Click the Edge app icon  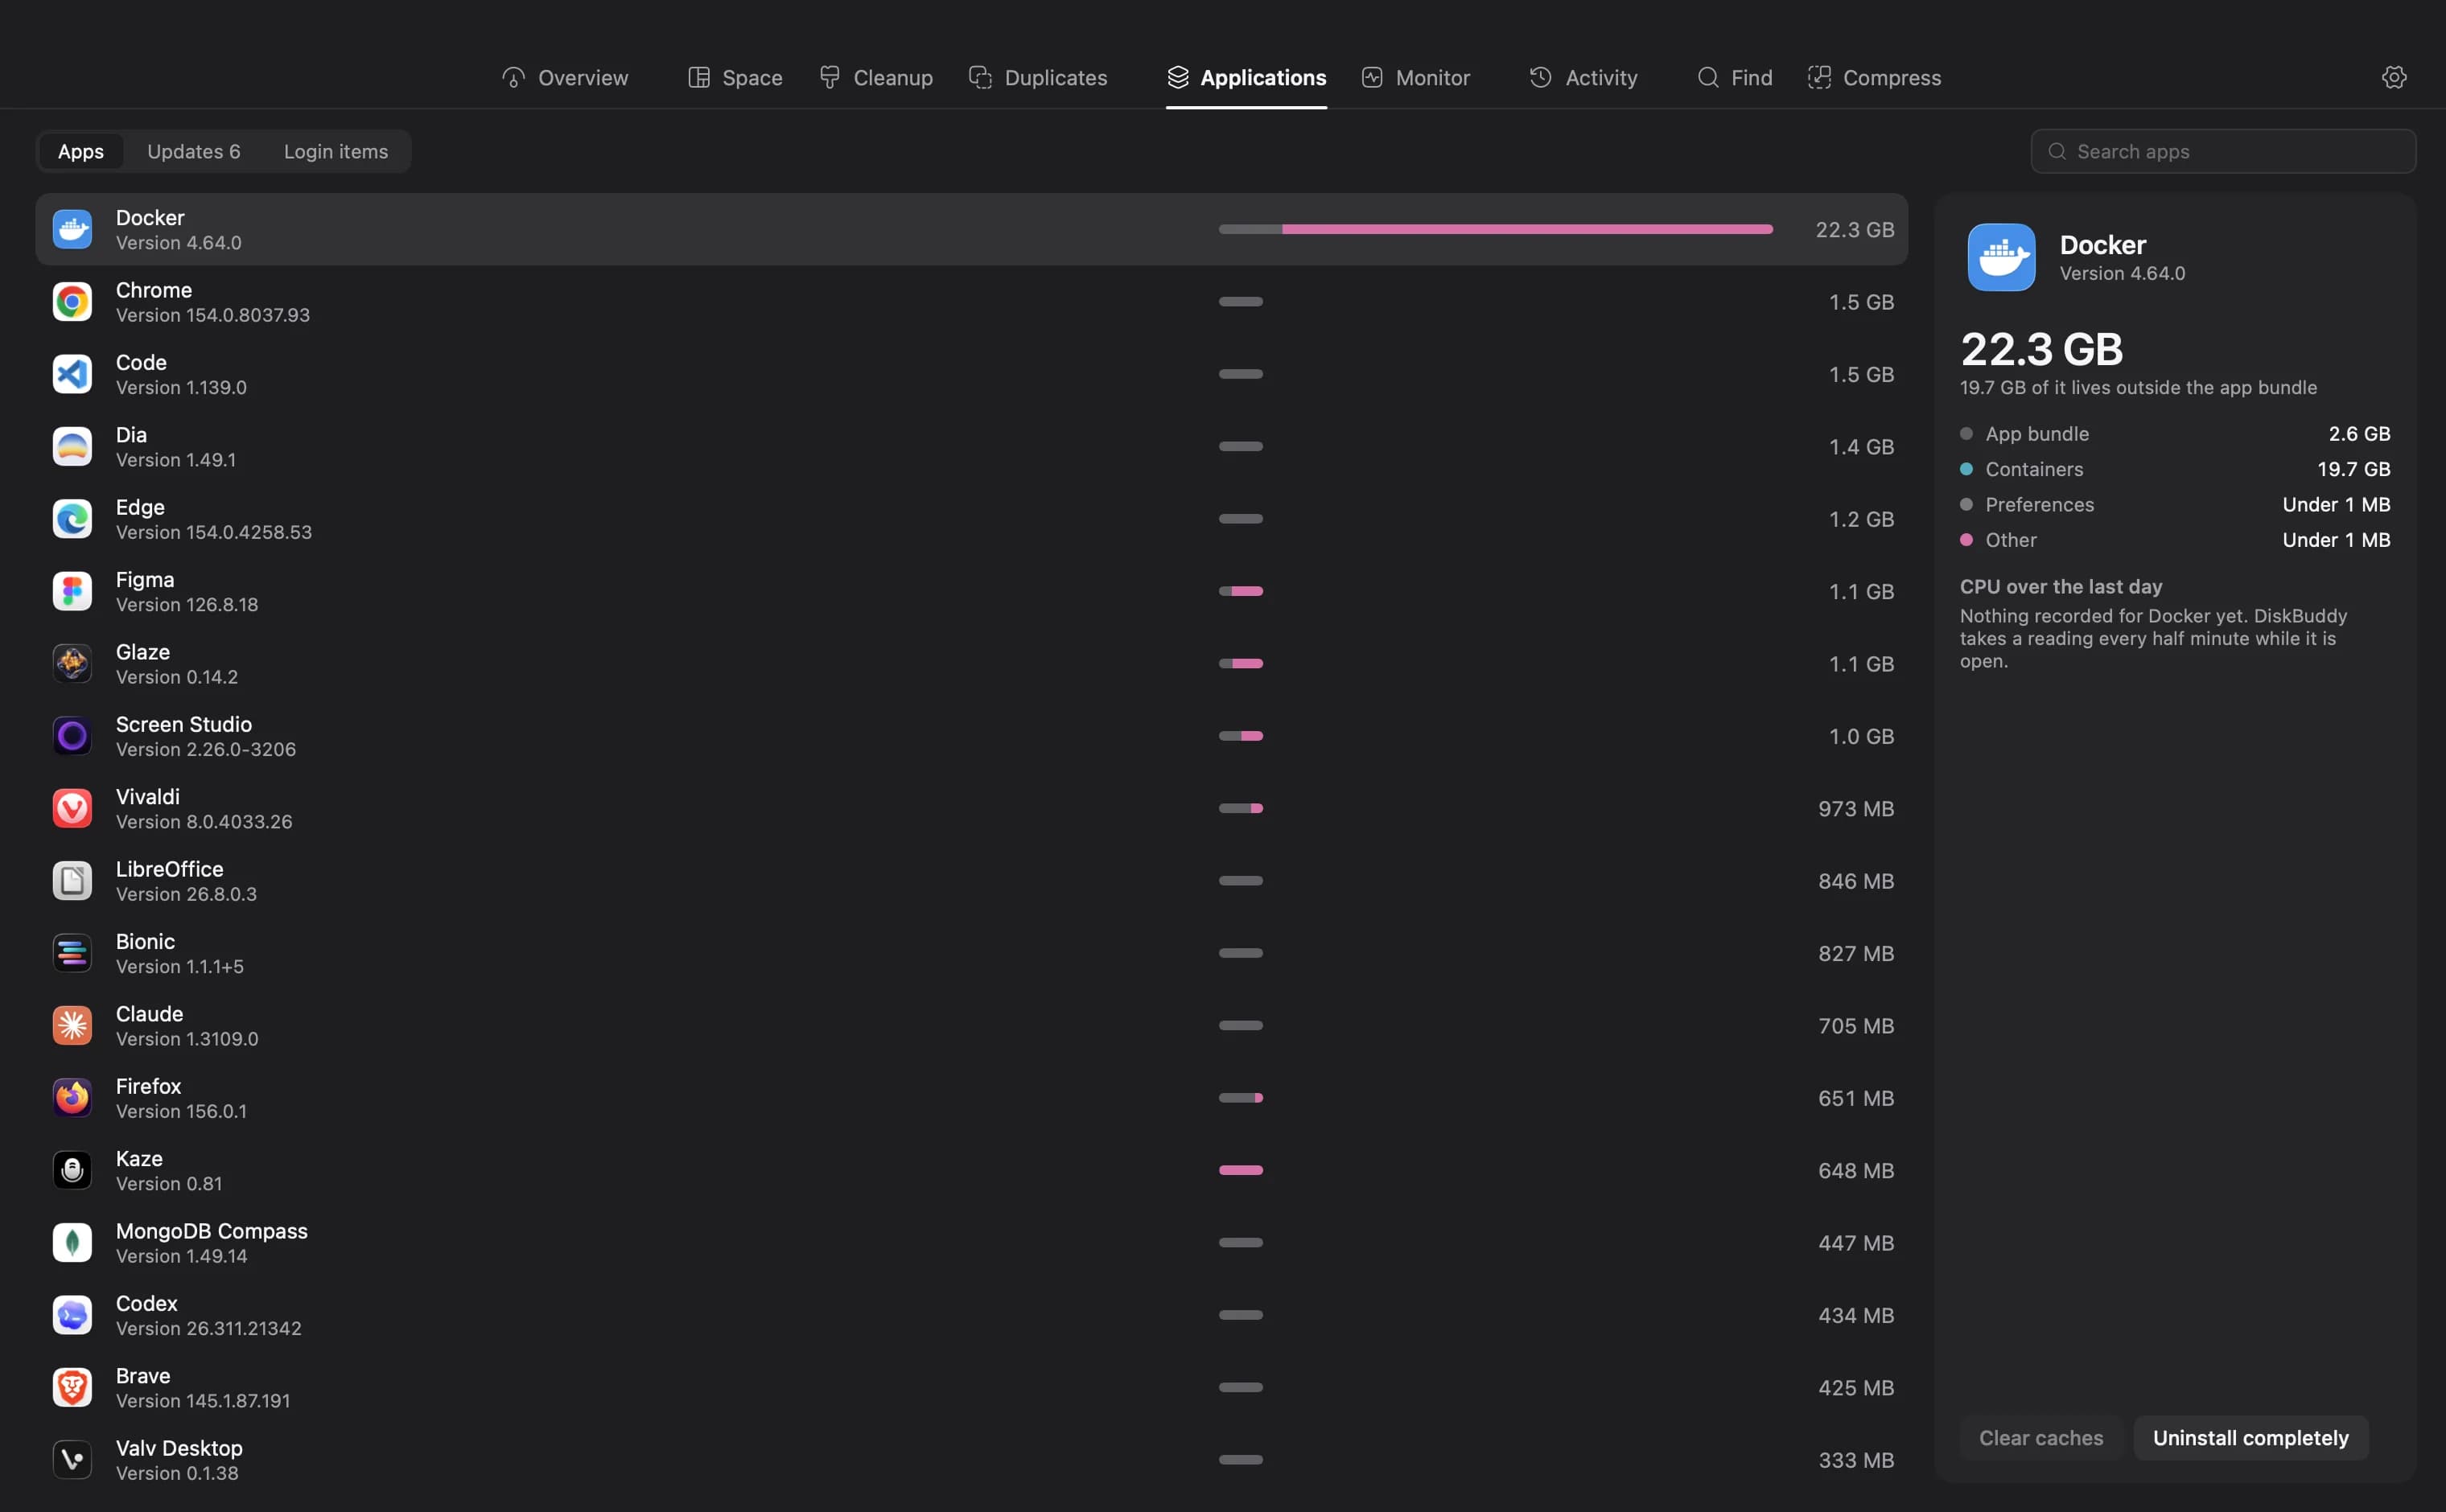point(72,519)
